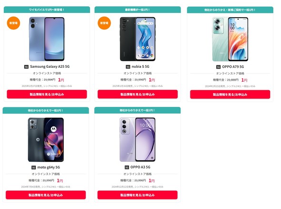
Task: Click the OPPO A79 5G phone image
Action: click(x=230, y=39)
